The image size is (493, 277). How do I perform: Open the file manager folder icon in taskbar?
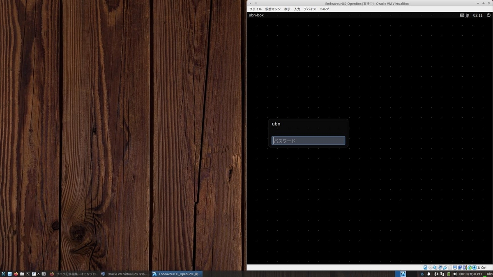[x=22, y=274]
